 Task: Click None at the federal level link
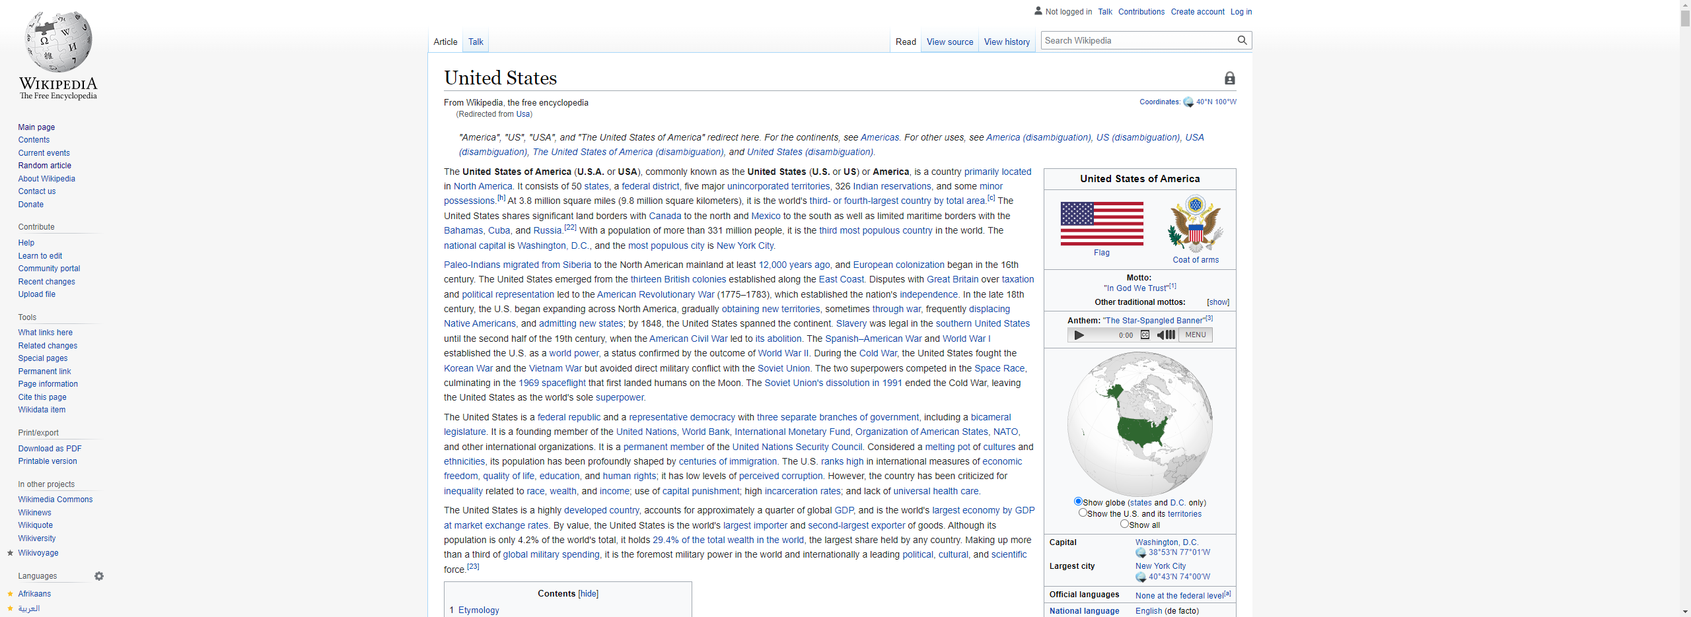coord(1179,596)
